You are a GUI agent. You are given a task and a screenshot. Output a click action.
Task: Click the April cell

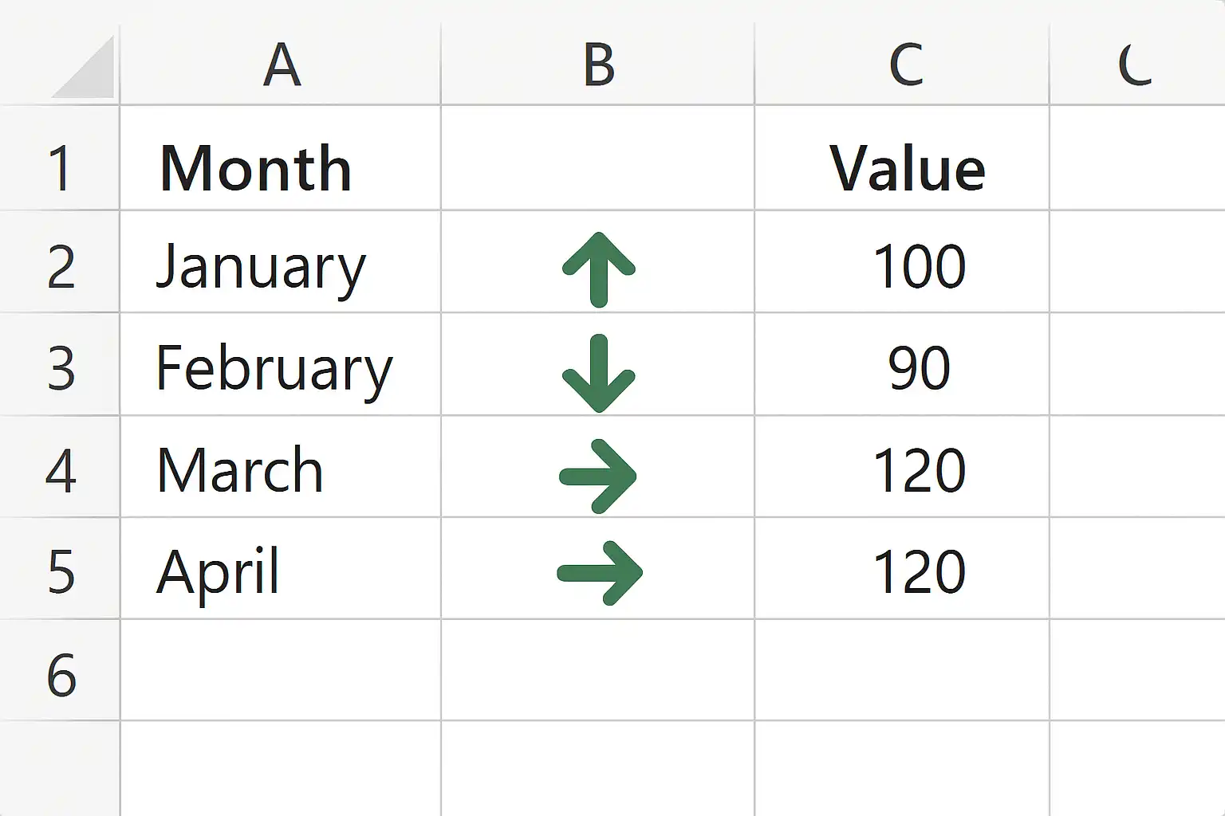(x=281, y=569)
